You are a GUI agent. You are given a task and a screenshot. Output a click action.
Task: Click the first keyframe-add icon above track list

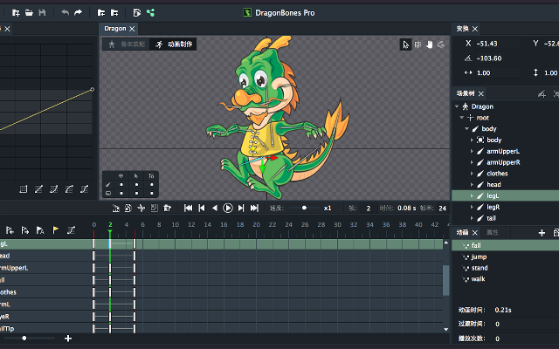tap(10, 230)
